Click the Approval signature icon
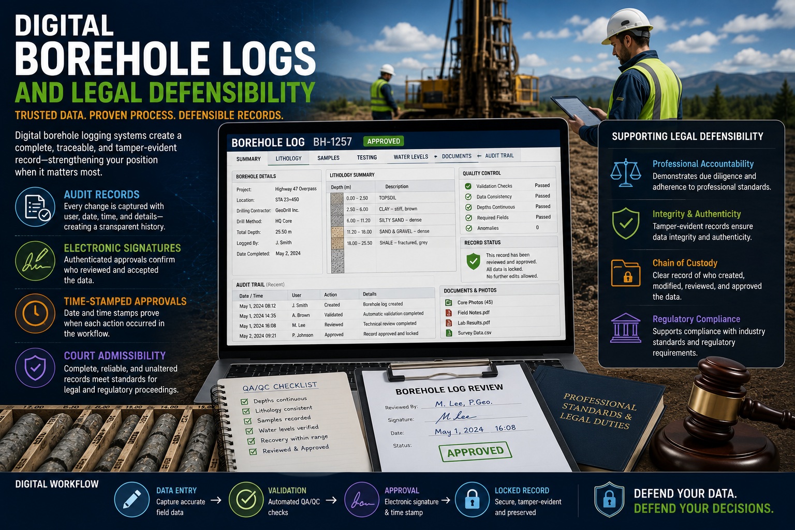 tap(362, 499)
